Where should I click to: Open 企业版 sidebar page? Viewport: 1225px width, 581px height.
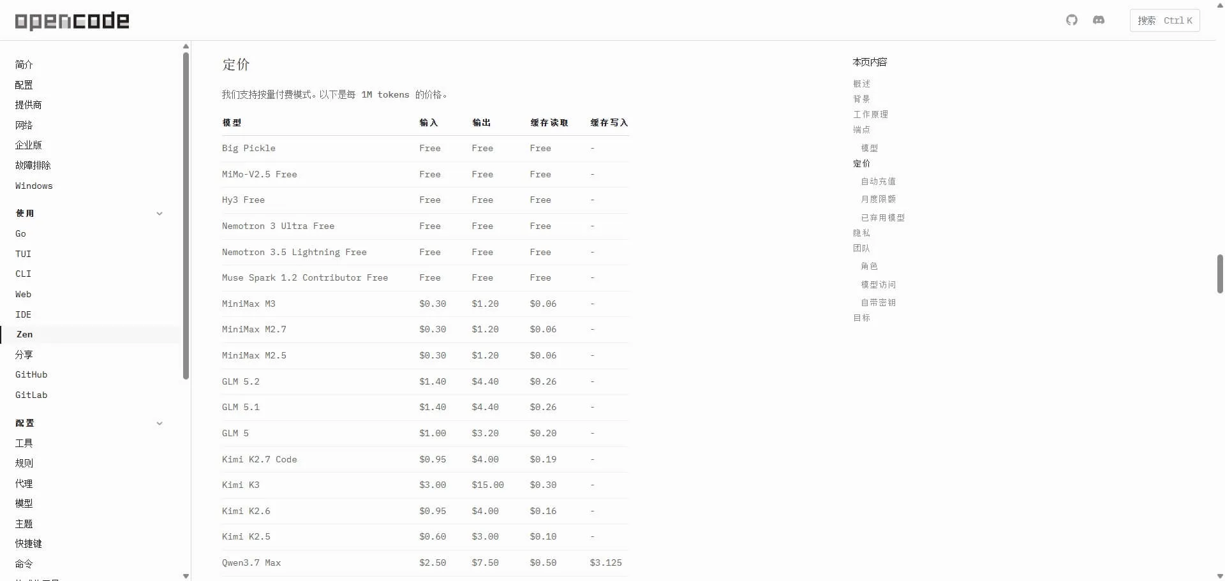click(x=29, y=145)
